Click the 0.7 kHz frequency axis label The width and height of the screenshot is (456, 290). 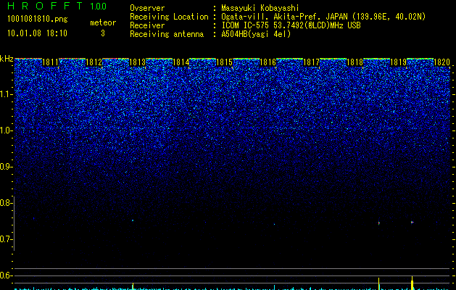pyautogui.click(x=7, y=239)
